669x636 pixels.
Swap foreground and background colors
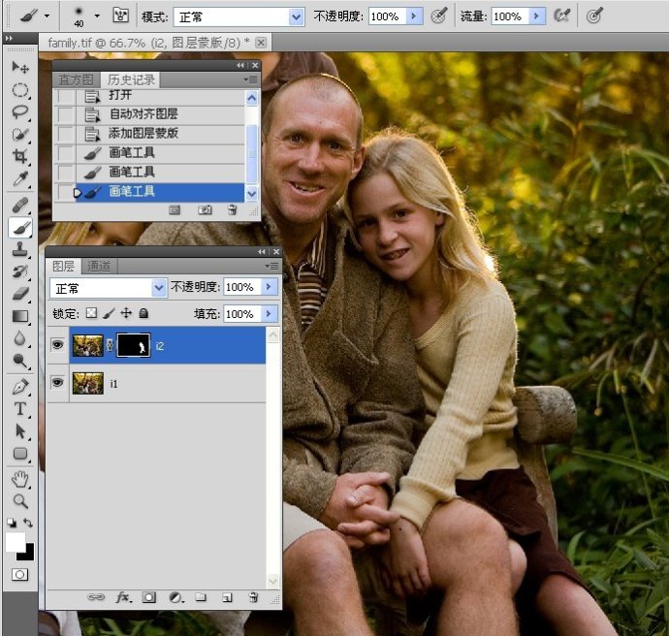(28, 523)
